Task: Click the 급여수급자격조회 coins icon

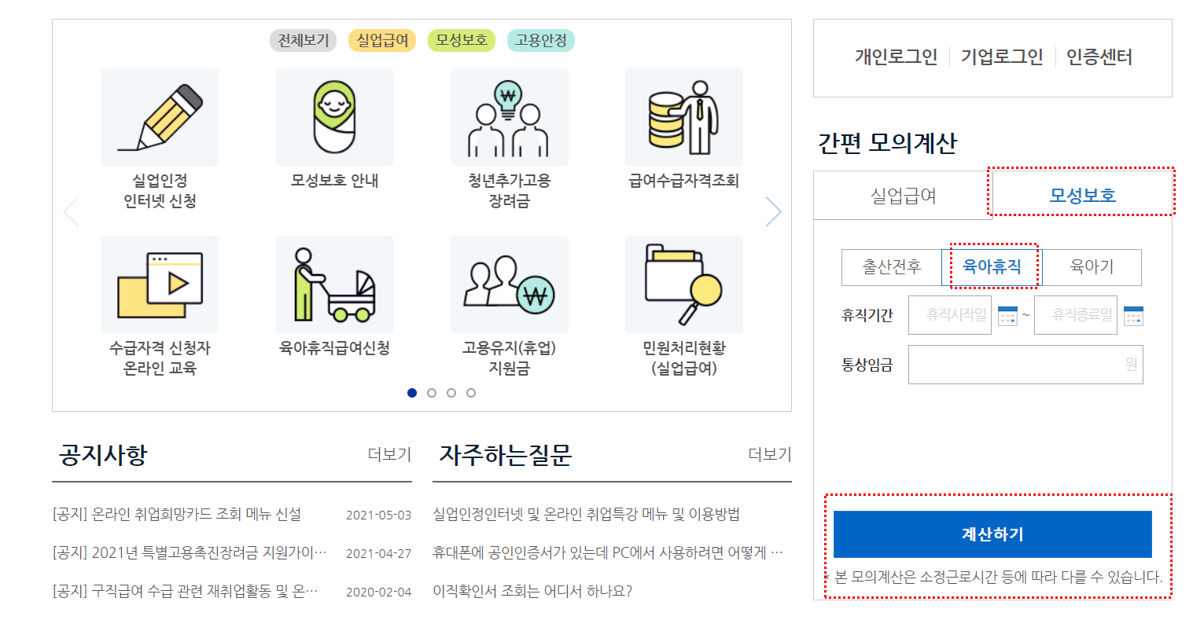Action: click(x=683, y=116)
